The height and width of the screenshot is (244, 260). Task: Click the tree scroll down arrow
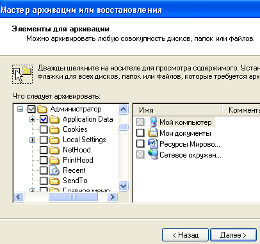[x=124, y=186]
